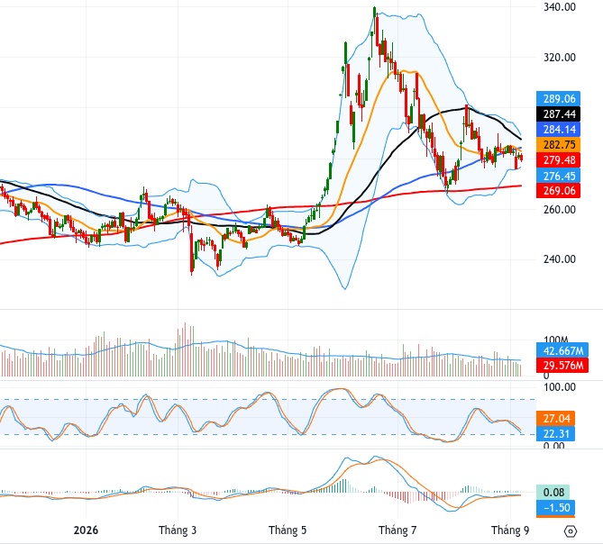Click the Tháng 7 time axis marker
This screenshot has width=603, height=544.
pyautogui.click(x=397, y=530)
